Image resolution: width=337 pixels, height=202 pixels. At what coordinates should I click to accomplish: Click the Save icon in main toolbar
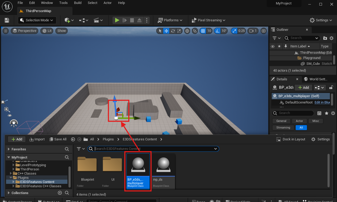click(7, 20)
